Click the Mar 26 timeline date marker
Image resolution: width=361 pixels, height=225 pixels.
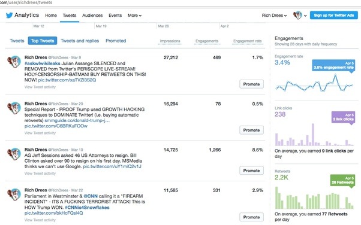click(x=164, y=26)
